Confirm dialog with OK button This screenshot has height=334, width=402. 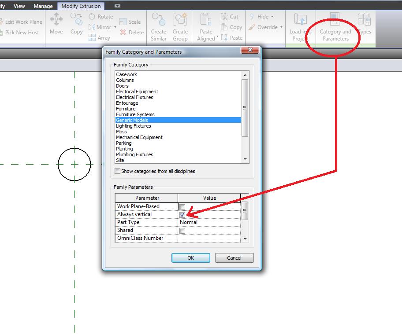click(x=191, y=258)
